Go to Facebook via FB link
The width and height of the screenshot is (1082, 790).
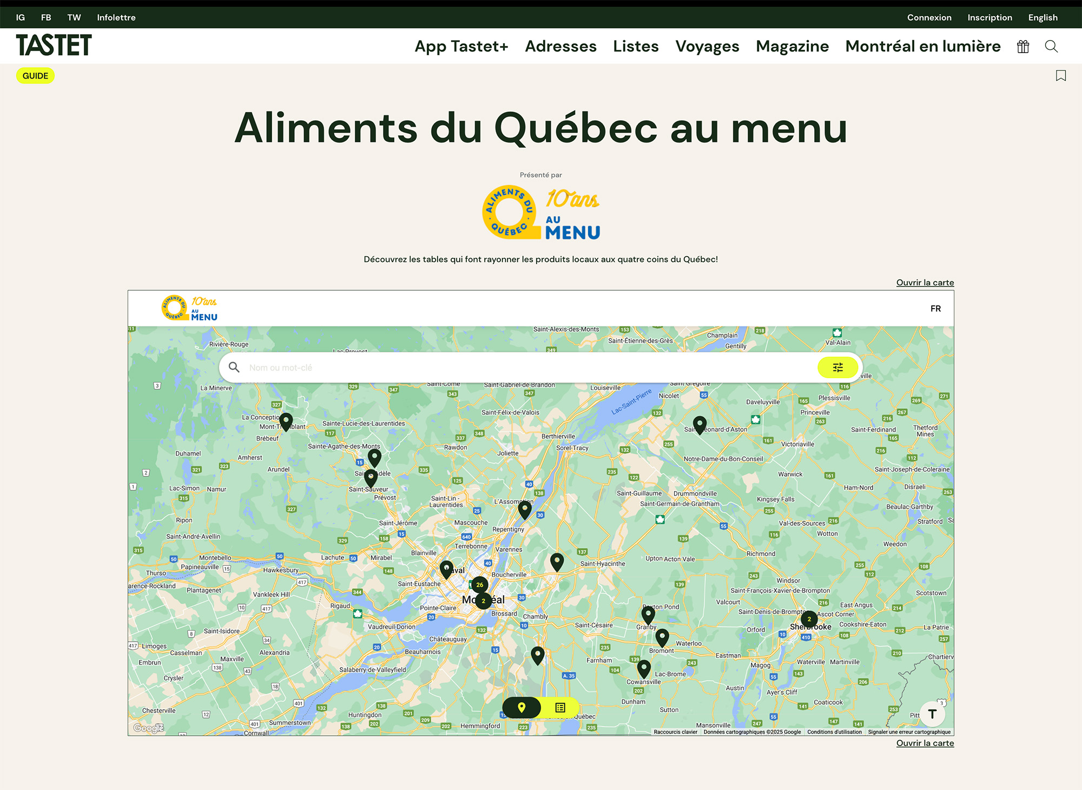click(46, 17)
